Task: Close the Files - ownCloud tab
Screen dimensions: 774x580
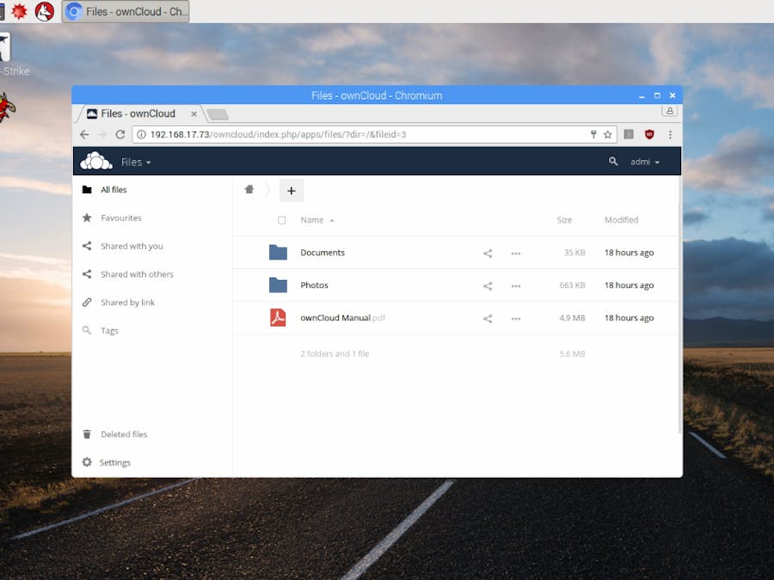Action: 194,114
